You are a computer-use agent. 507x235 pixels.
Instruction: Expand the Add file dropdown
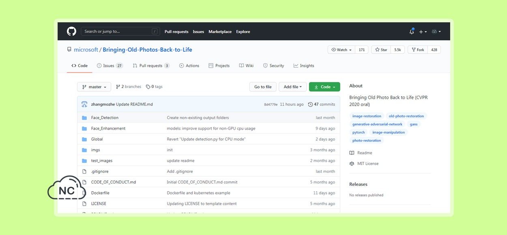pyautogui.click(x=292, y=87)
